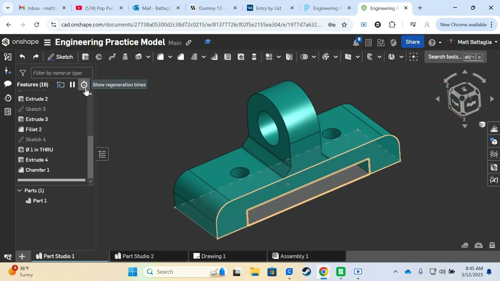This screenshot has height=281, width=500.
Task: Toggle Show regeneration times stopwatch
Action: [x=84, y=85]
